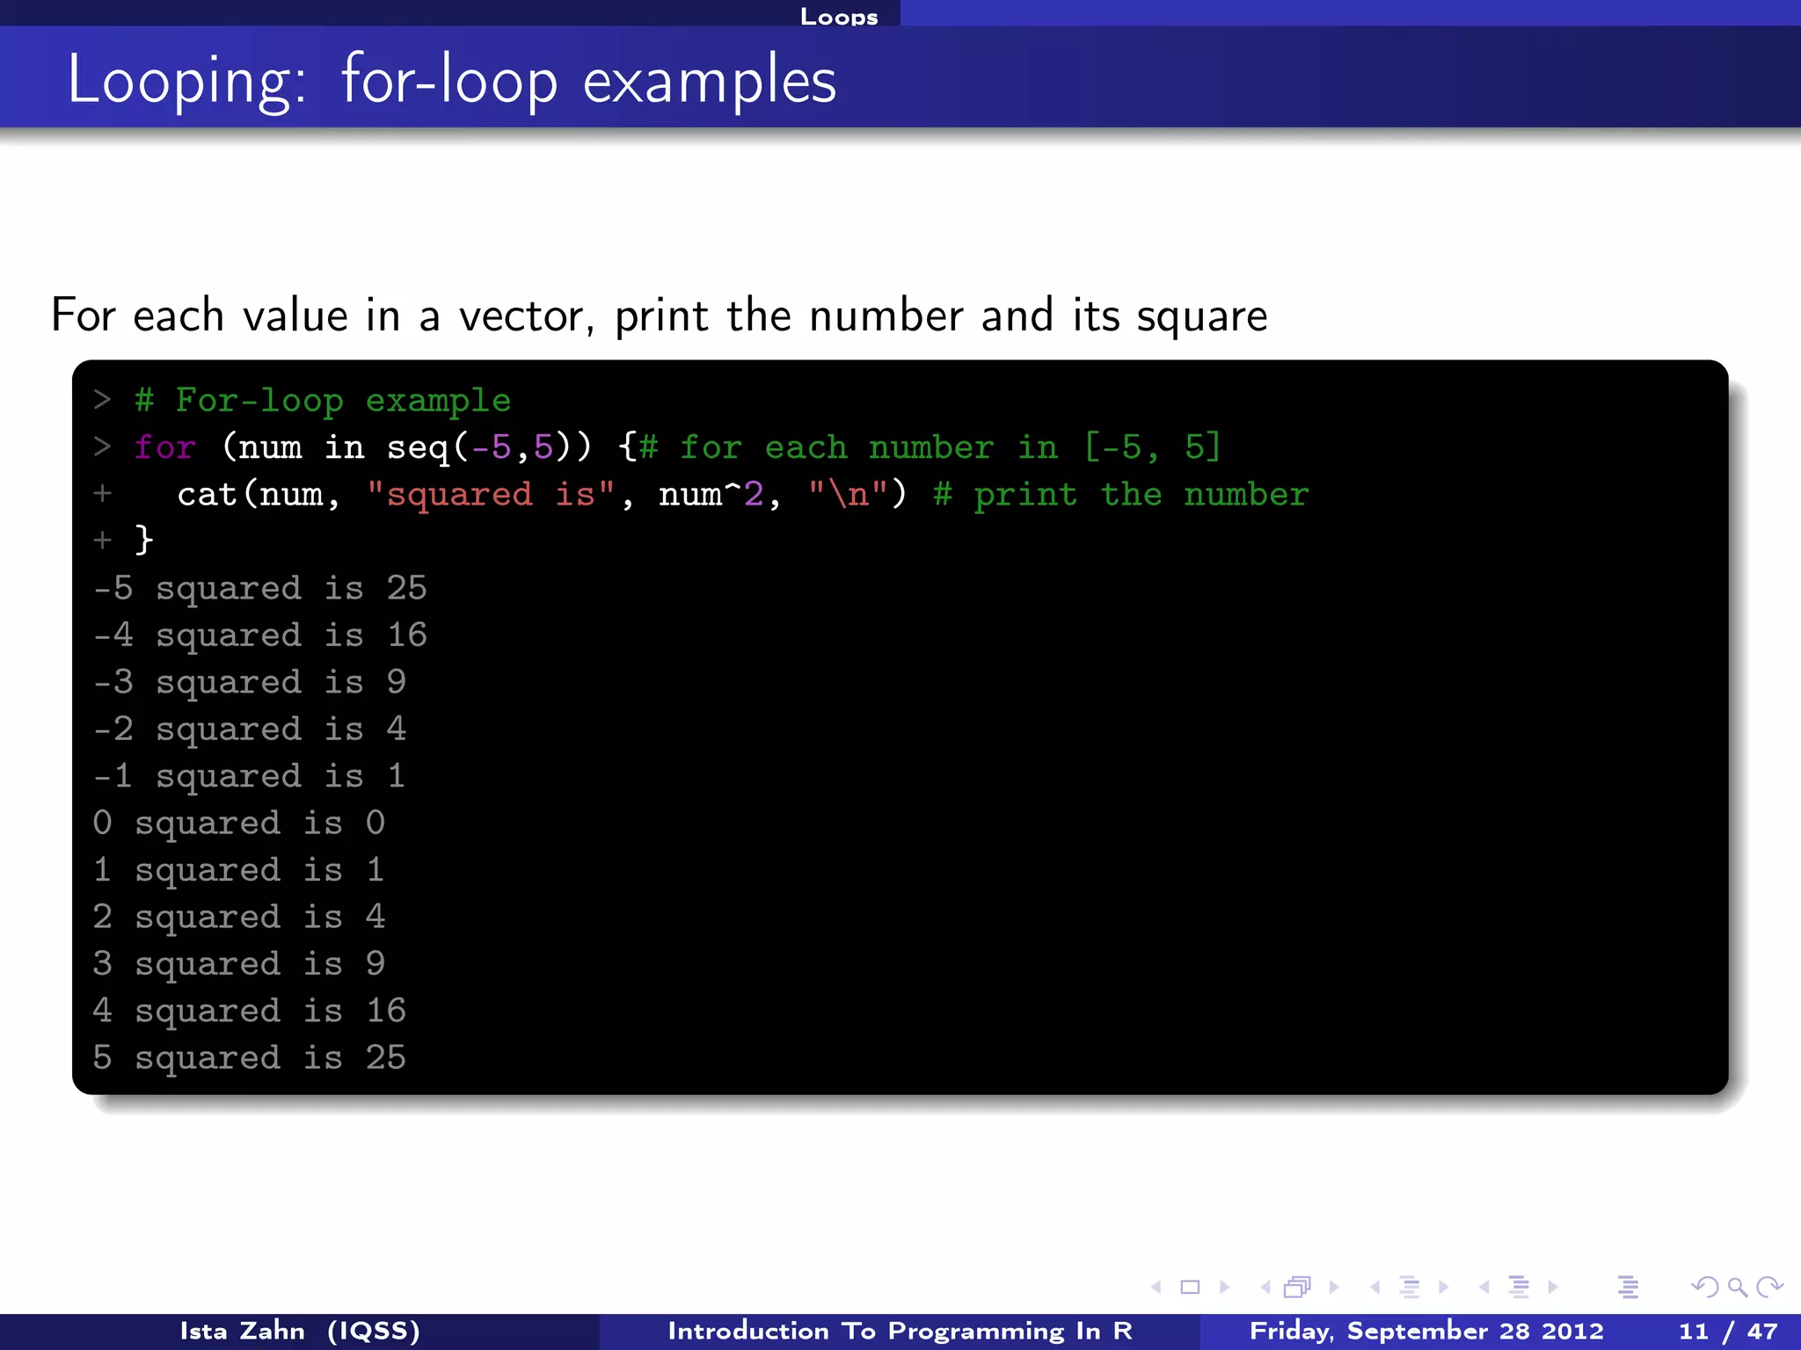Jump to previous frame arrow
1801x1350 pixels.
[1265, 1288]
